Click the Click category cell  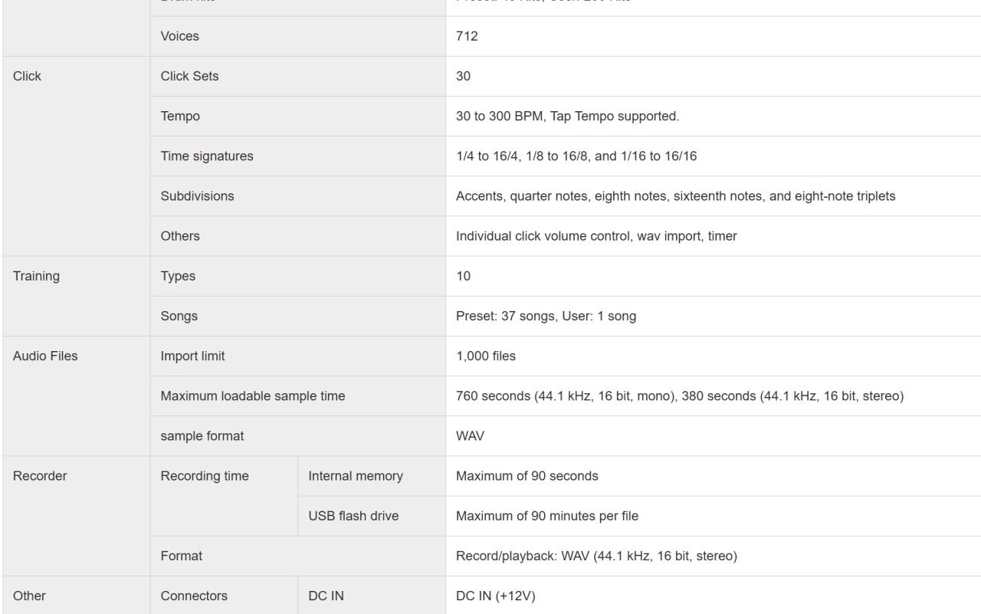click(28, 77)
